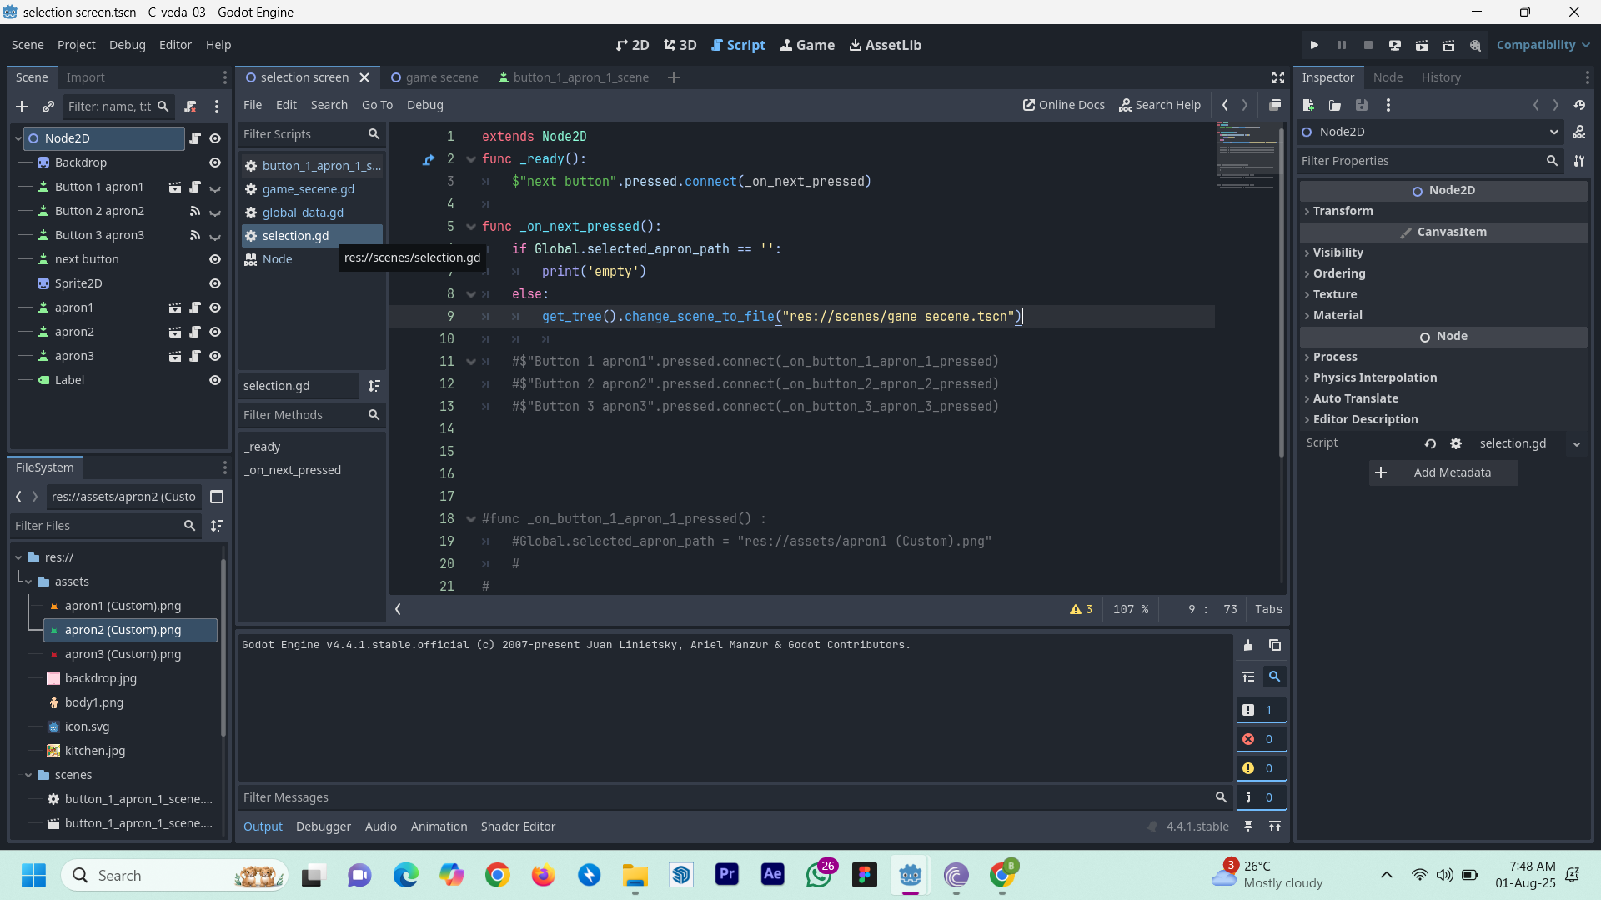
Task: Hide the next button node
Action: pyautogui.click(x=215, y=259)
